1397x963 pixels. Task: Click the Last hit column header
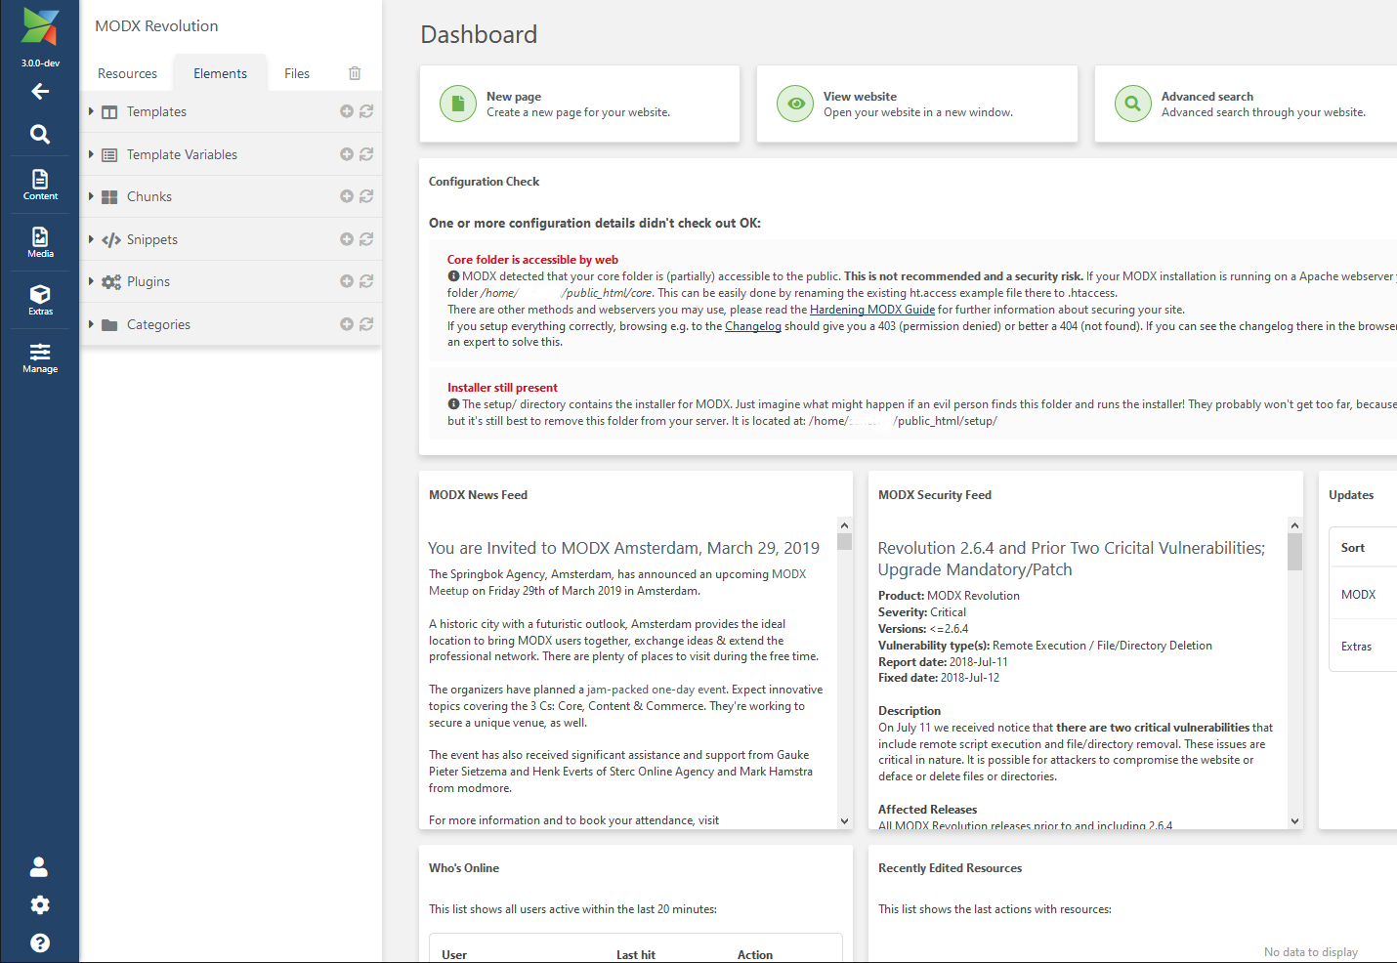pos(636,955)
